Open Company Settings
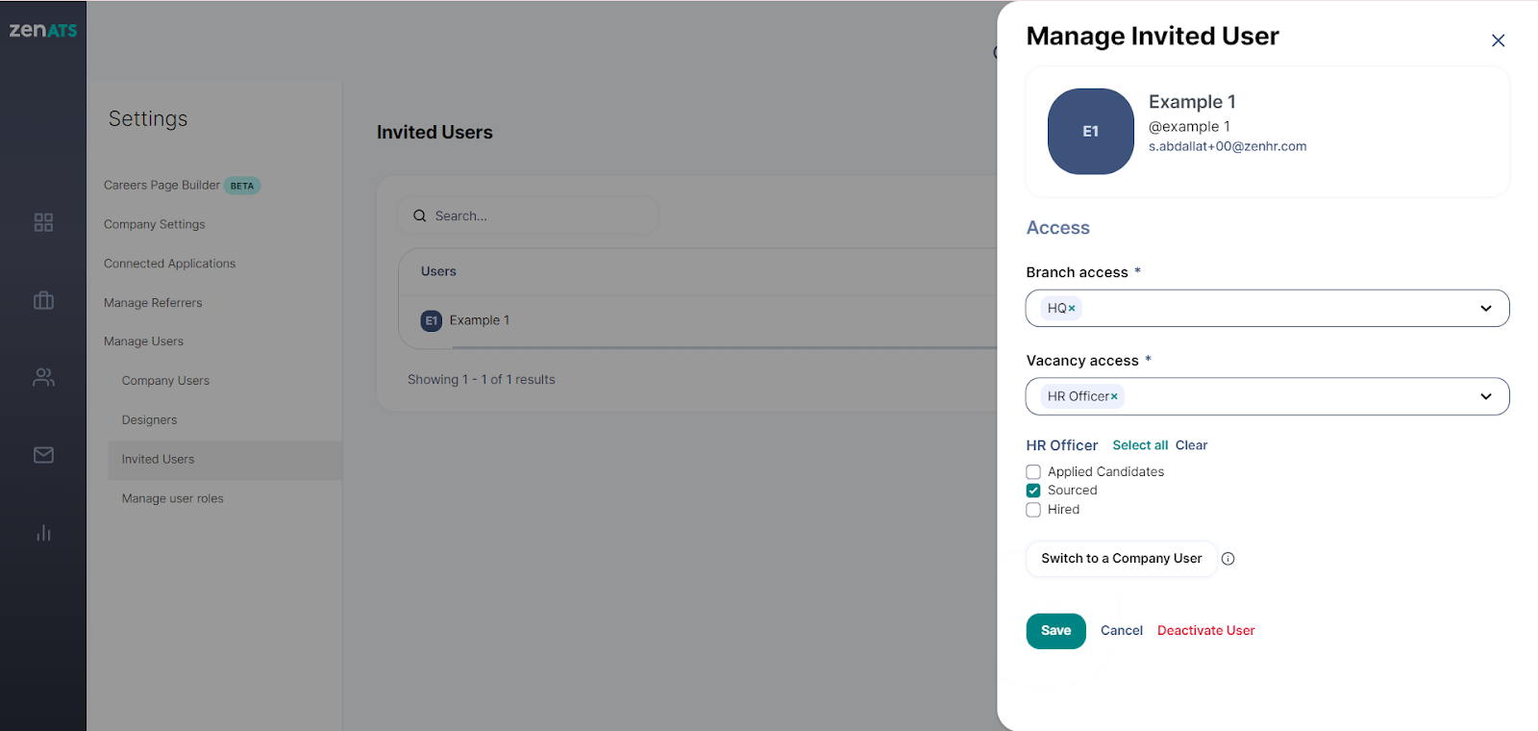The height and width of the screenshot is (731, 1538). coord(155,224)
